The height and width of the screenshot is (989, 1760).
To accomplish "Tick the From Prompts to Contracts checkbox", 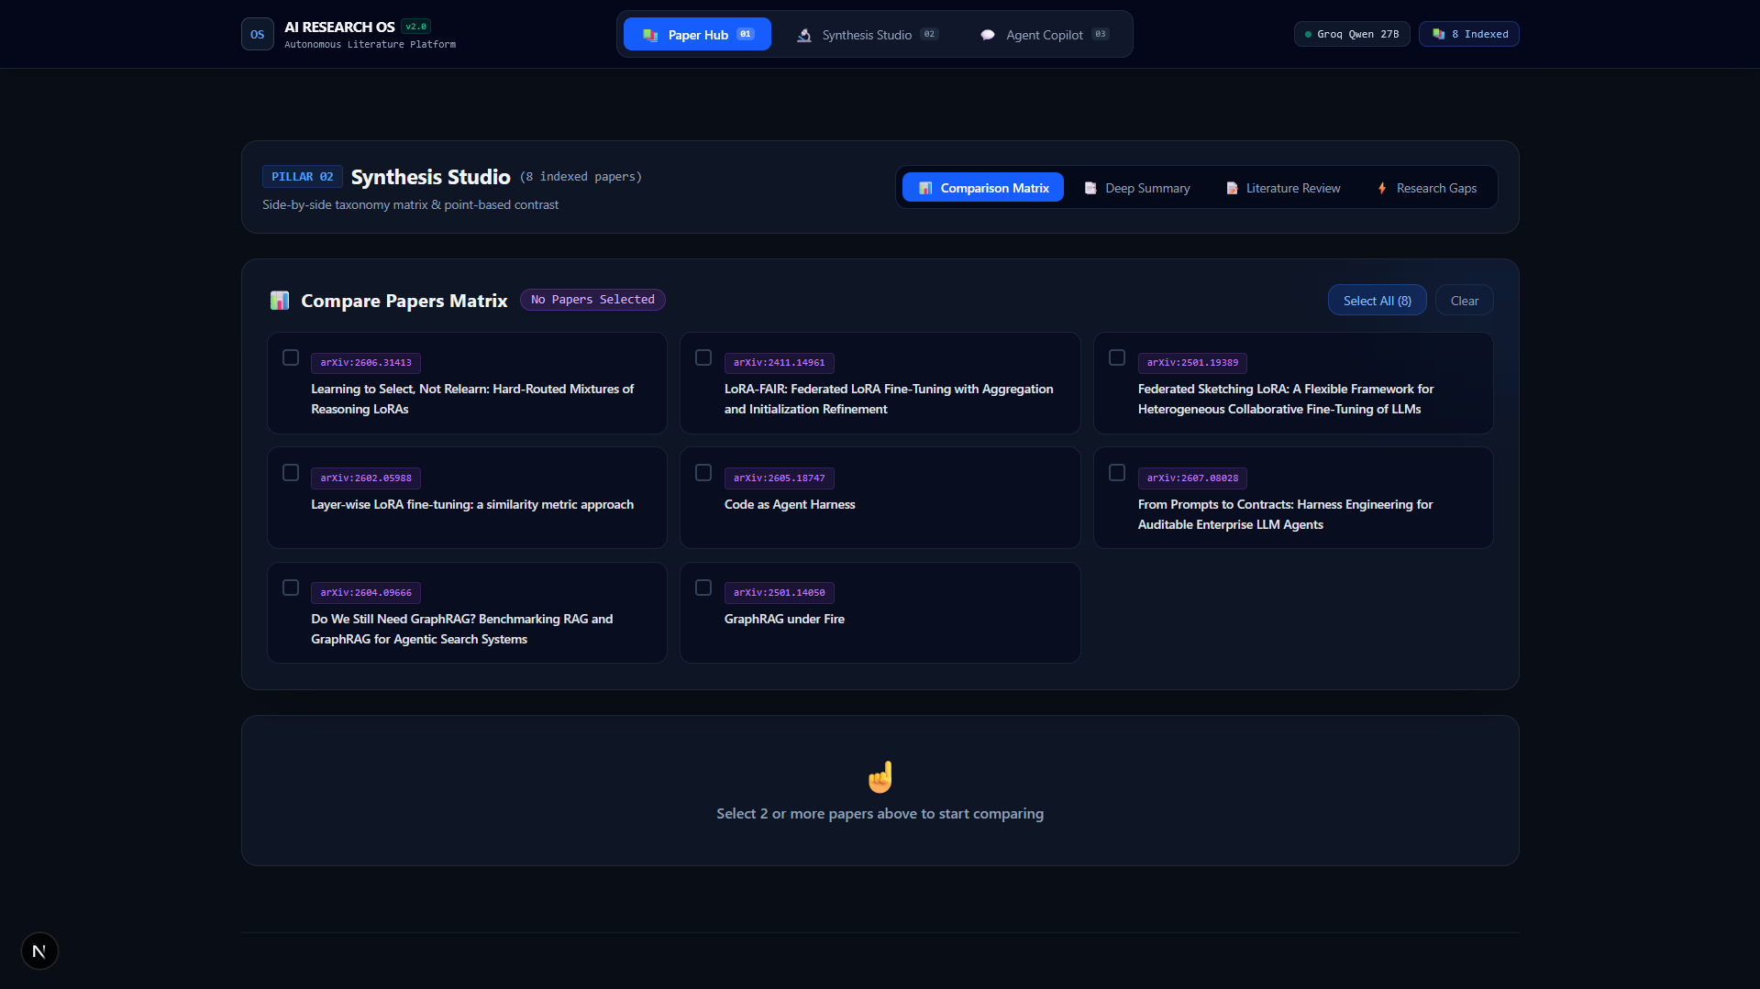I will [1117, 473].
